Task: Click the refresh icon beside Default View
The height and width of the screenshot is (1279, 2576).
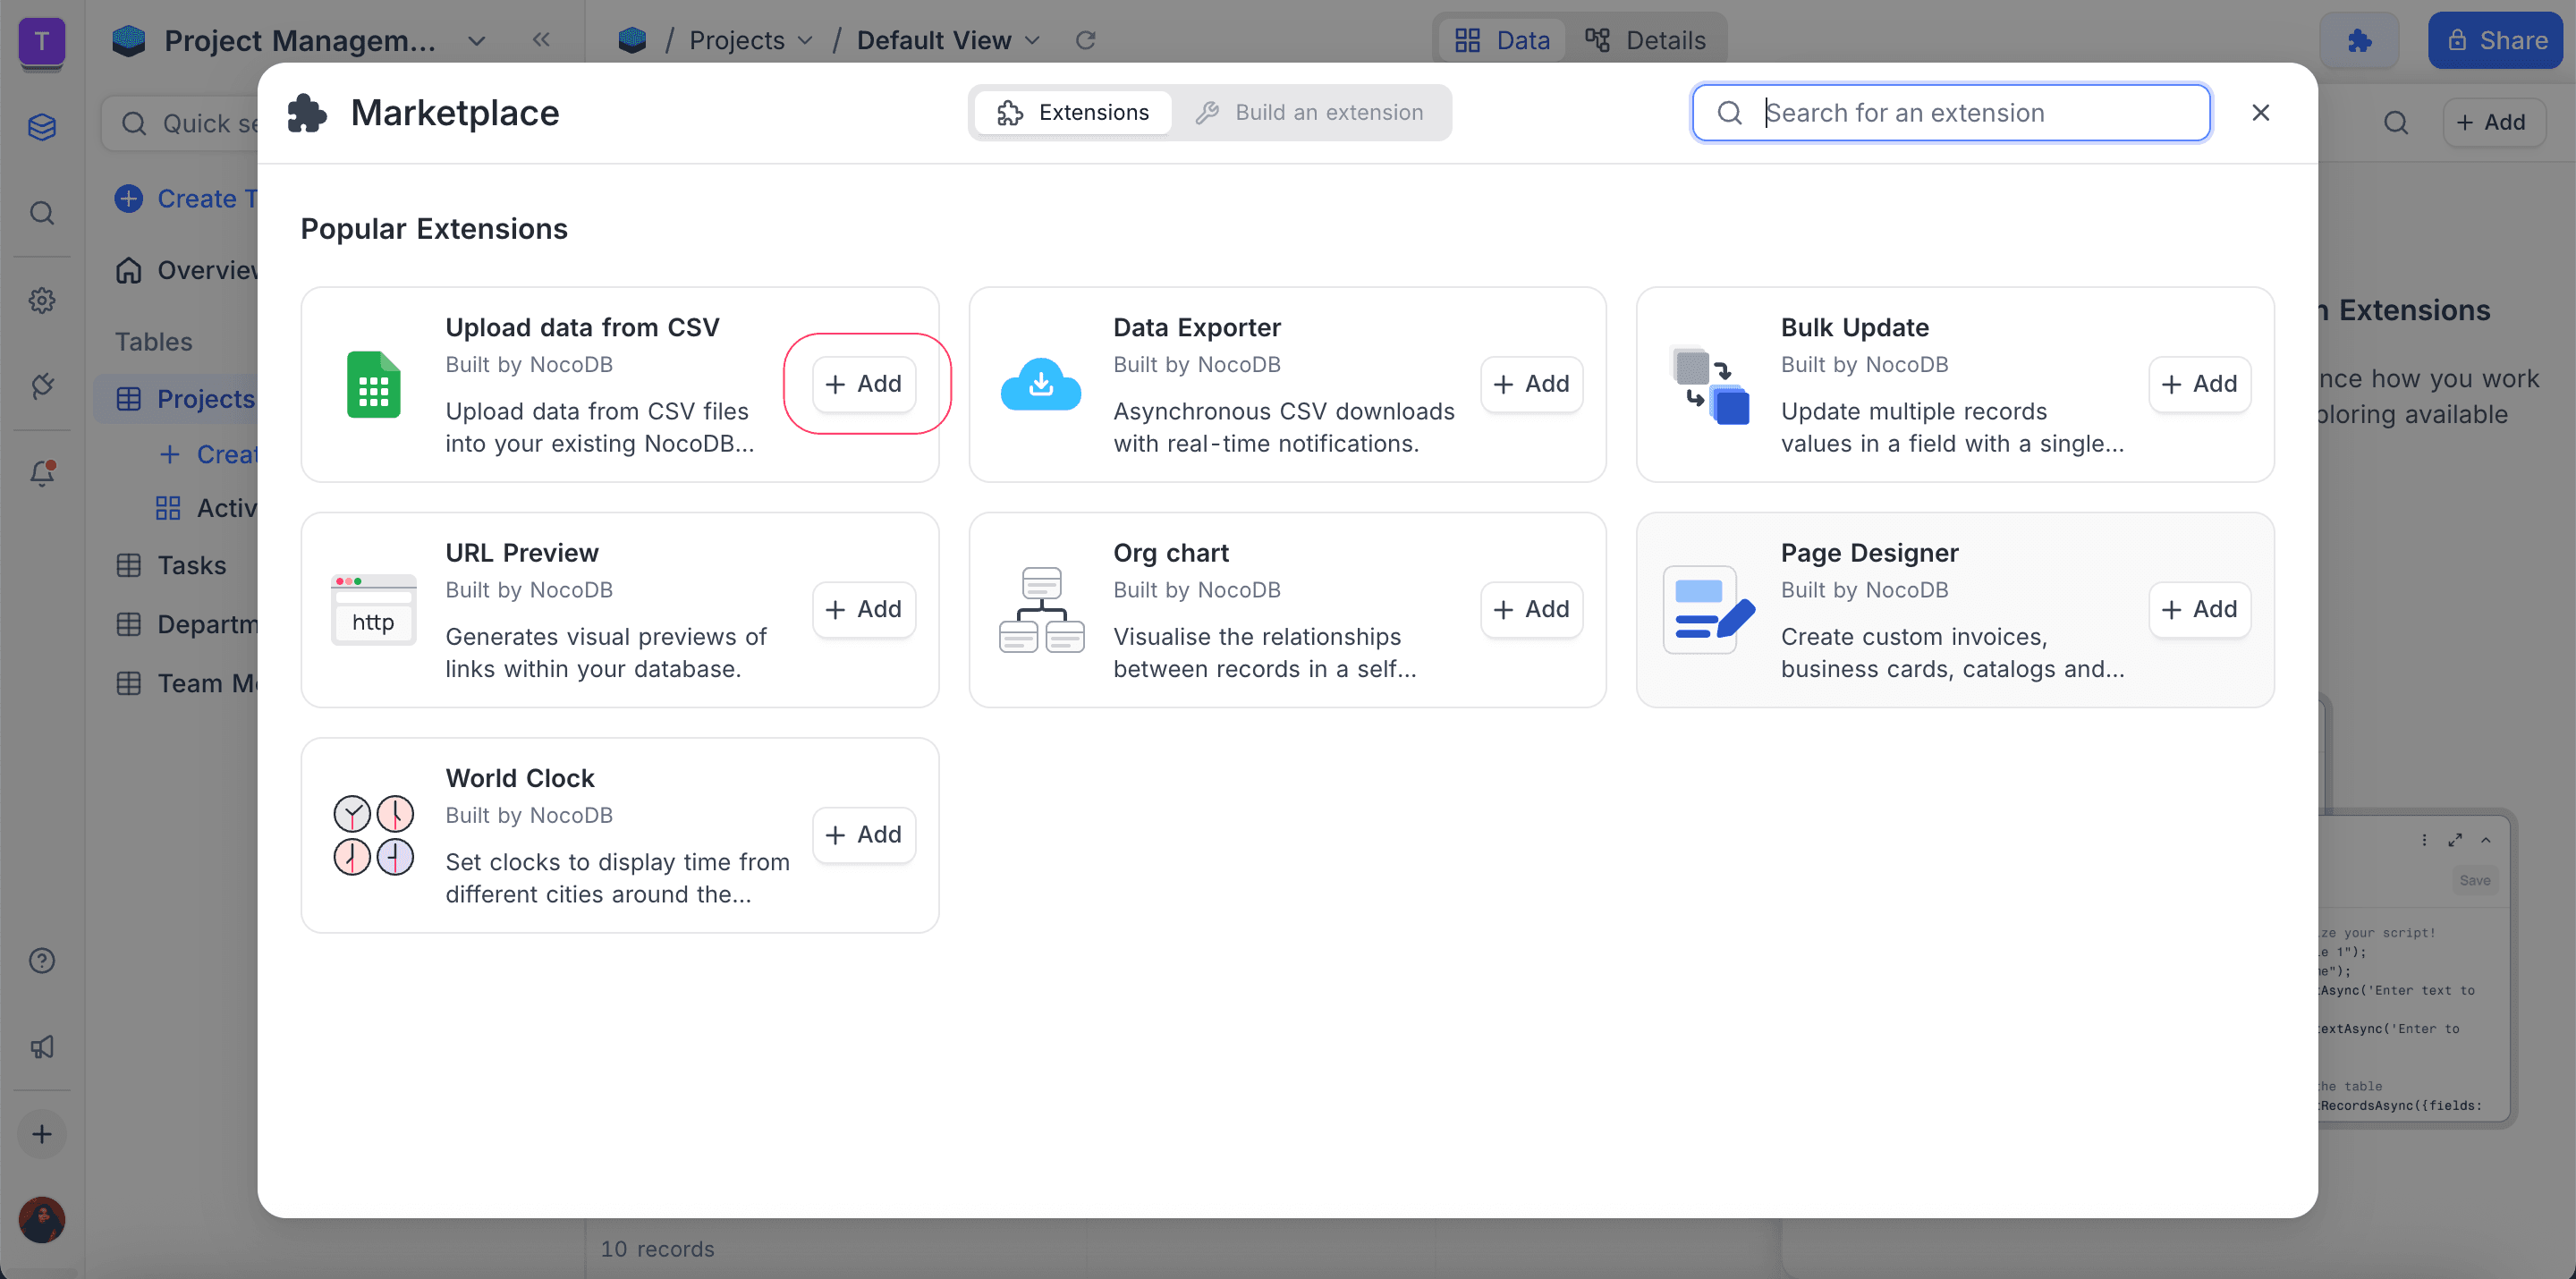Action: coord(1085,40)
